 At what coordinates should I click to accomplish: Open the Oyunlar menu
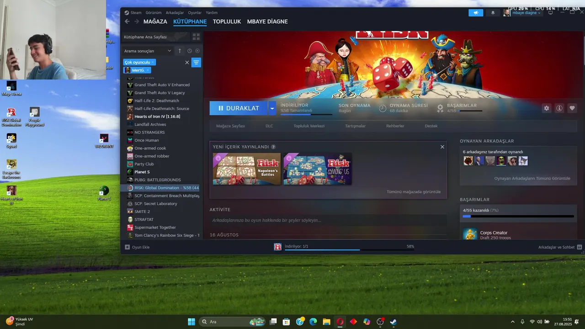tap(195, 13)
